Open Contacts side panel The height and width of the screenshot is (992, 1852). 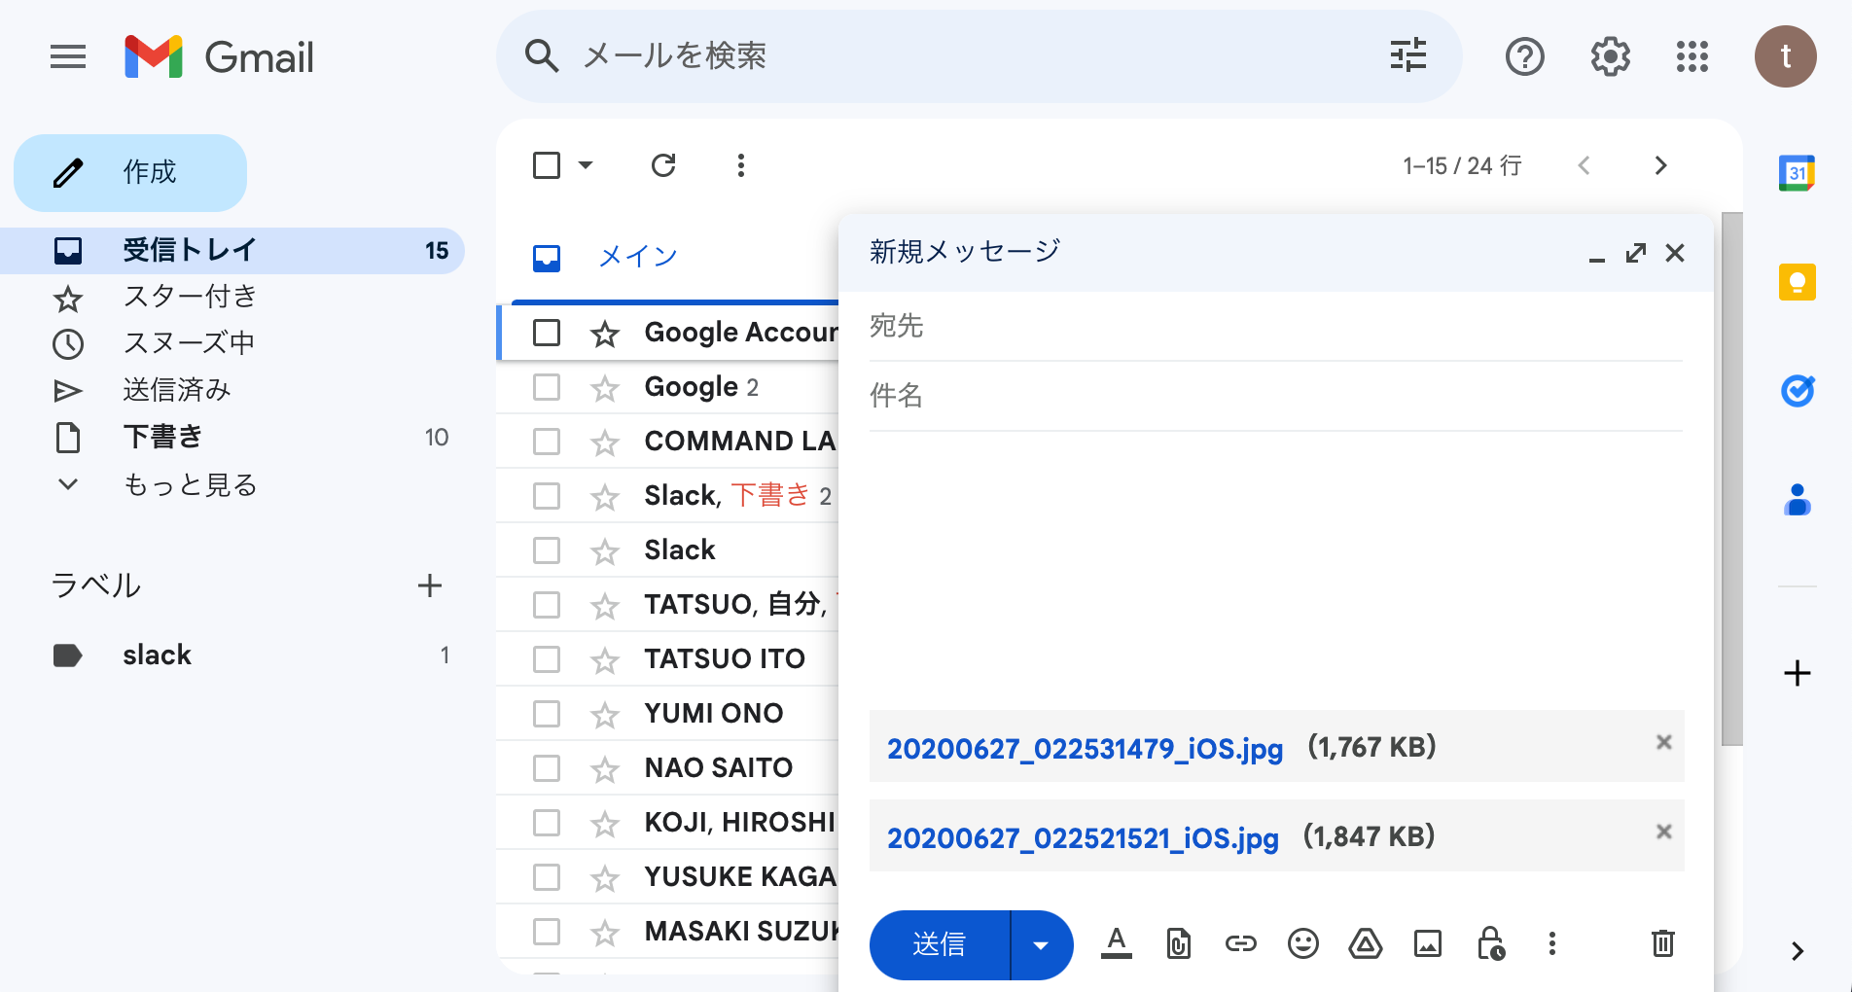point(1797,500)
